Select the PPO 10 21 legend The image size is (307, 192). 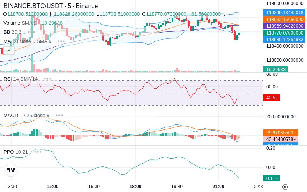(15, 152)
